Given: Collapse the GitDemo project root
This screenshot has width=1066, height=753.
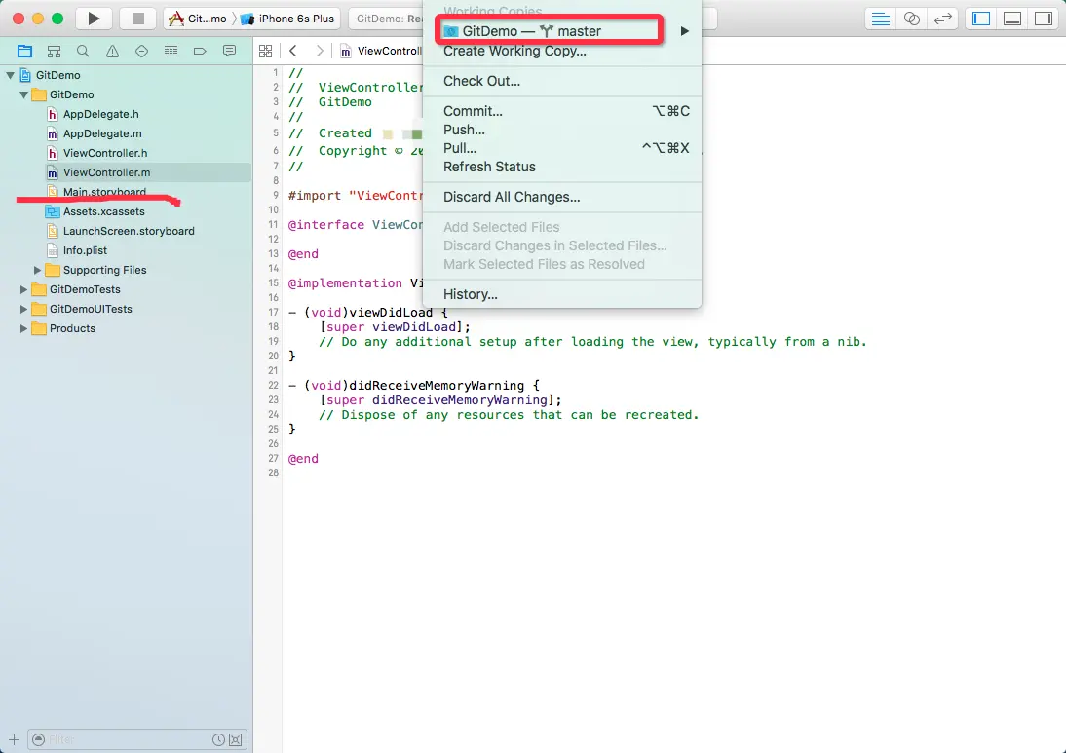Looking at the screenshot, I should coord(10,75).
